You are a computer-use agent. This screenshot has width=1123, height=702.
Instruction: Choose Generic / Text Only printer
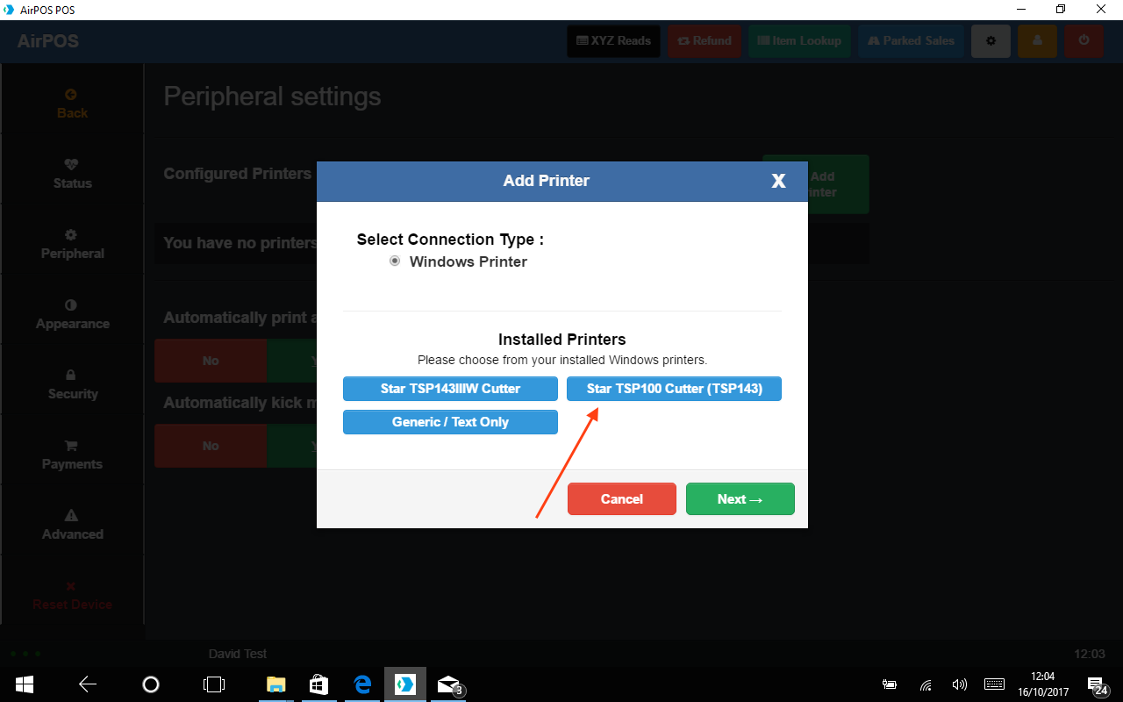pyautogui.click(x=450, y=422)
